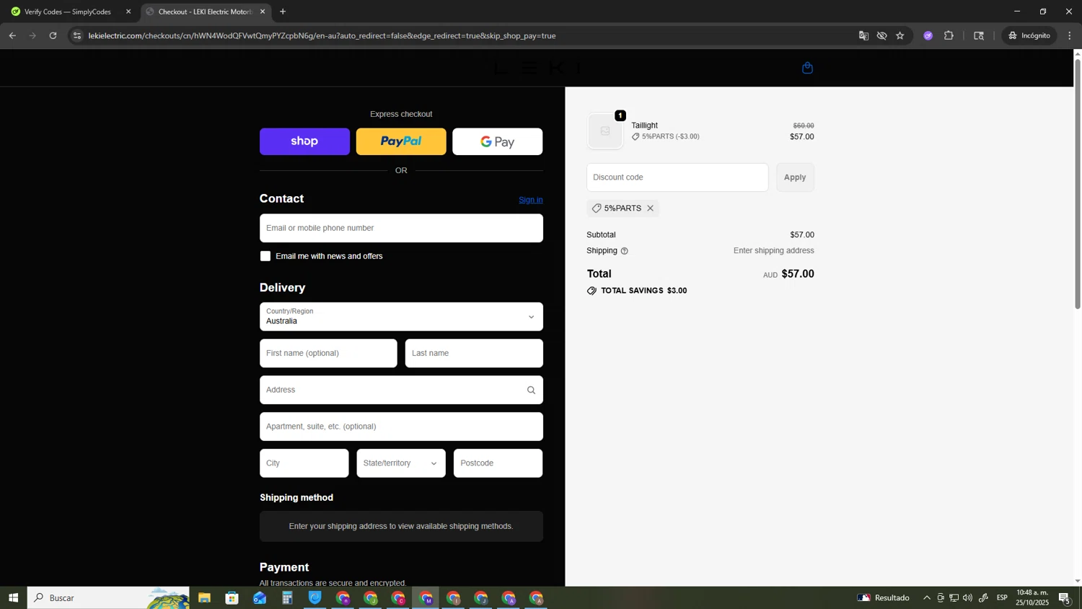Open Outlook from taskbar

click(x=260, y=597)
